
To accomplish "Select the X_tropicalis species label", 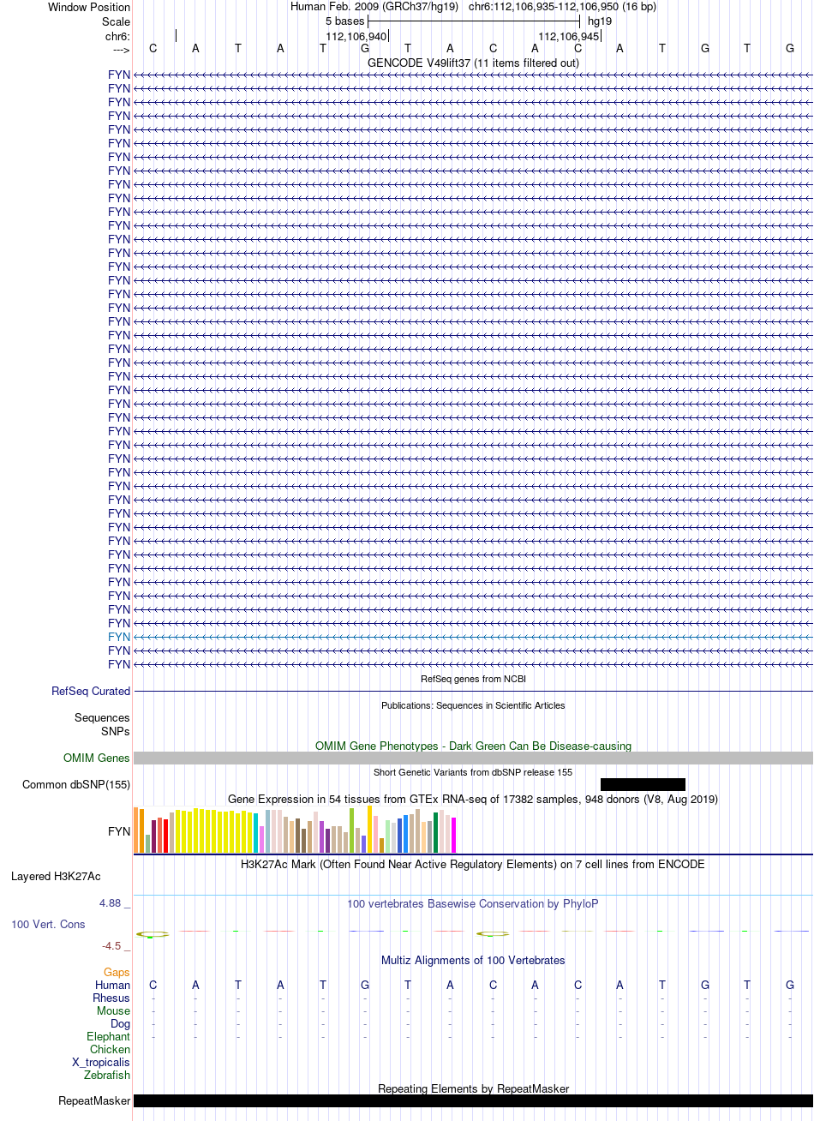I will (101, 1062).
